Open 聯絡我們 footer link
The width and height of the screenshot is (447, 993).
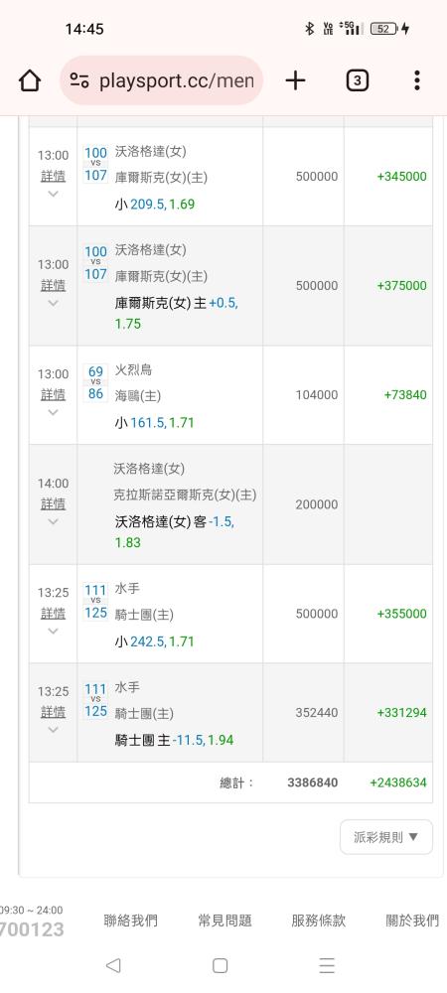tap(130, 921)
